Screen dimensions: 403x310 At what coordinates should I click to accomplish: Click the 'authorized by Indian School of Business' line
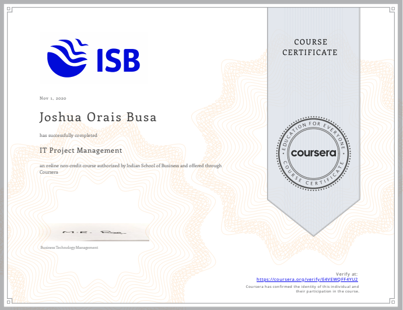coord(131,169)
